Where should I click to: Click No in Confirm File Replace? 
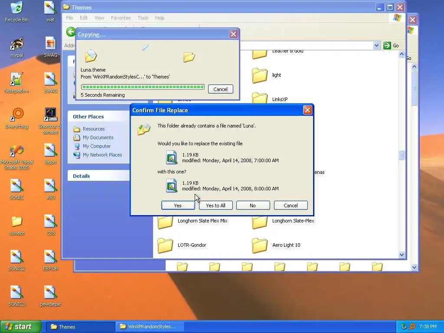[x=253, y=205]
